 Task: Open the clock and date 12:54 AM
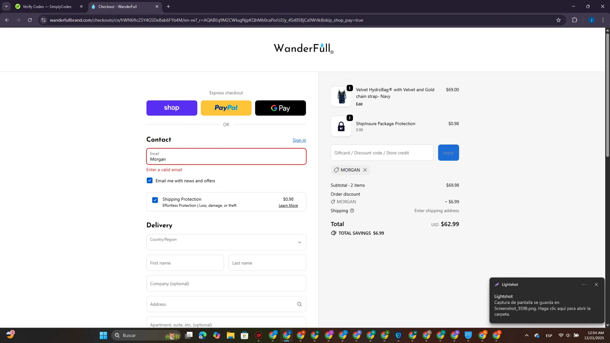pyautogui.click(x=594, y=335)
